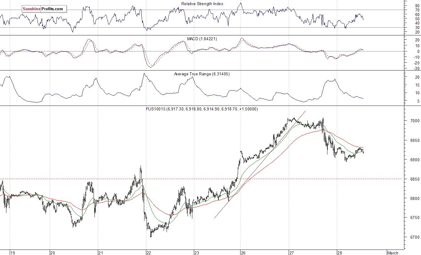Select price level 6850 on axis
The image size is (421, 255).
tap(414, 179)
